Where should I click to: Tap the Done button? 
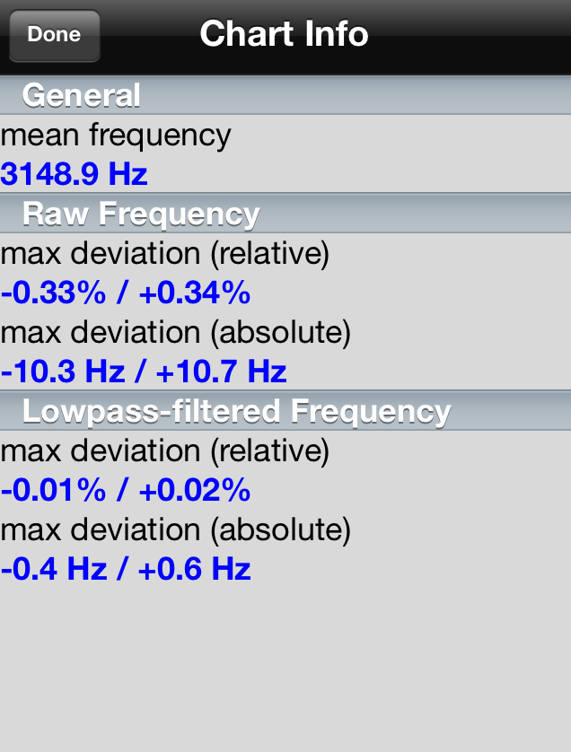pyautogui.click(x=54, y=36)
